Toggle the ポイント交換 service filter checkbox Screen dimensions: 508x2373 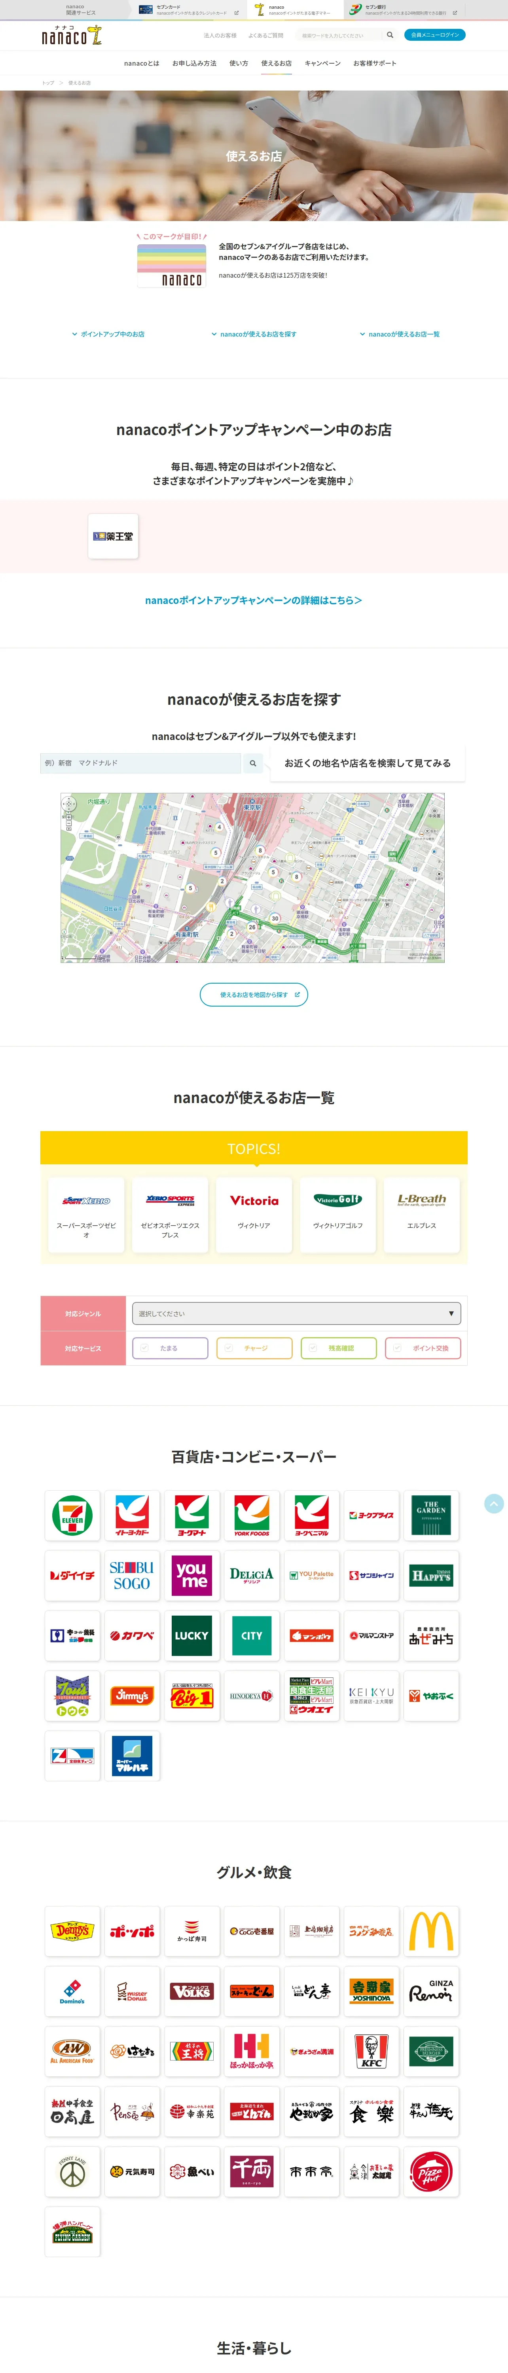pos(423,1348)
